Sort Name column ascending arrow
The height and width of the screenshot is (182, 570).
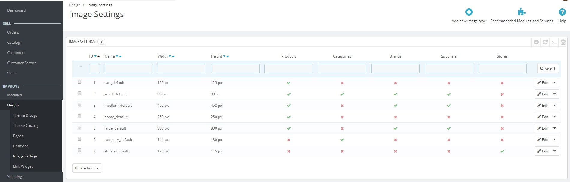pyautogui.click(x=120, y=56)
